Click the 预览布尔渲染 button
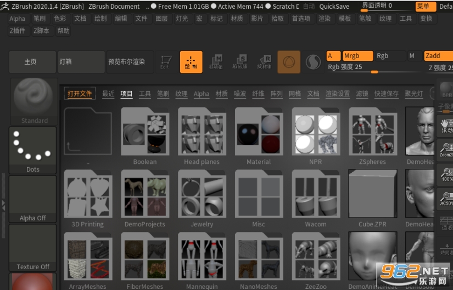The height and width of the screenshot is (290, 453). [x=130, y=62]
